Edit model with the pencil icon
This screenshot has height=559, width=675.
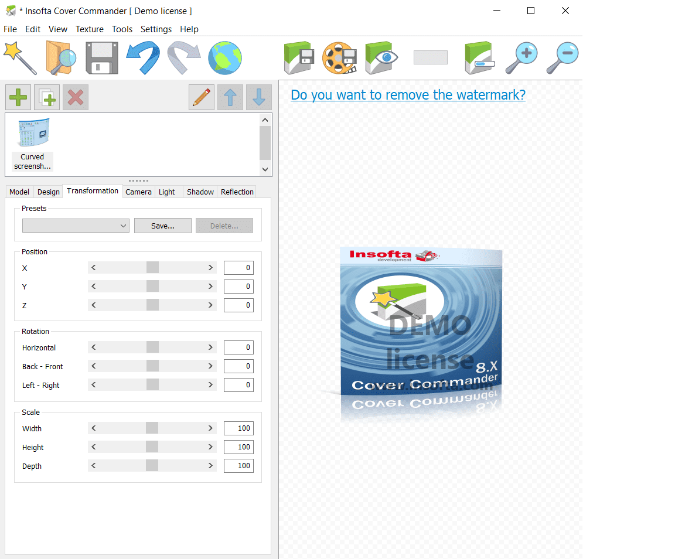[x=202, y=97]
